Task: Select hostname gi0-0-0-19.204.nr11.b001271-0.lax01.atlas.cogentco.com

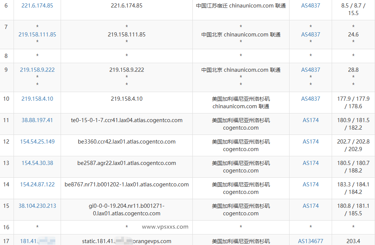Action: coord(127,210)
